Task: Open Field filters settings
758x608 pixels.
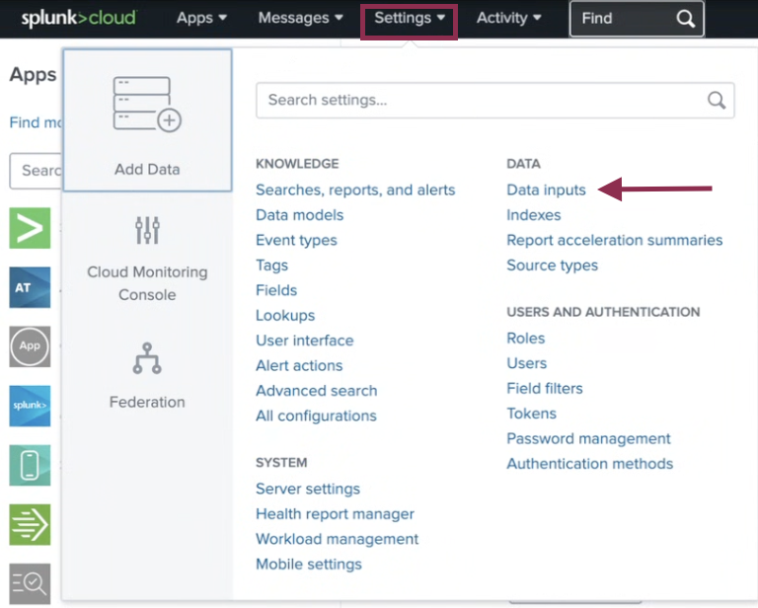Action: (545, 389)
